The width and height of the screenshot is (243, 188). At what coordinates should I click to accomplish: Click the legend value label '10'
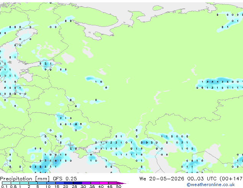click(x=48, y=186)
